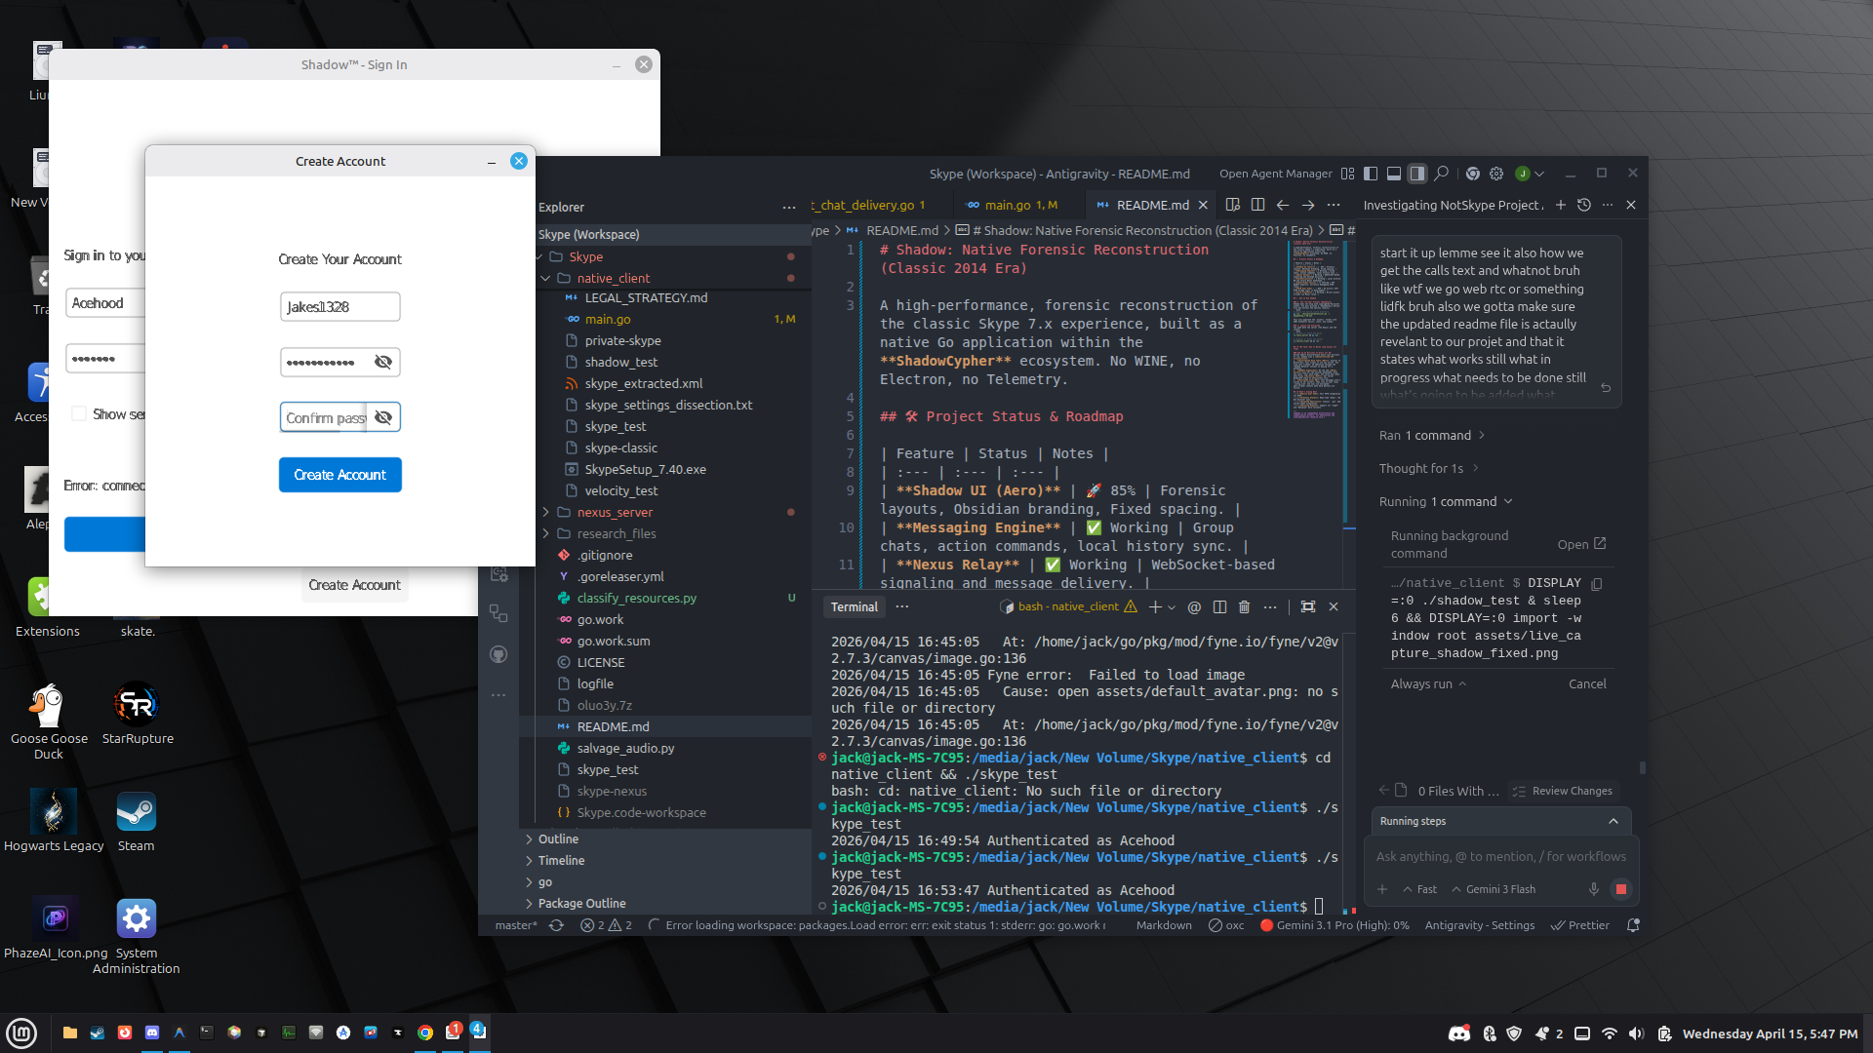Start new agent conversation plus icon
Image resolution: width=1873 pixels, height=1053 pixels.
point(1561,205)
